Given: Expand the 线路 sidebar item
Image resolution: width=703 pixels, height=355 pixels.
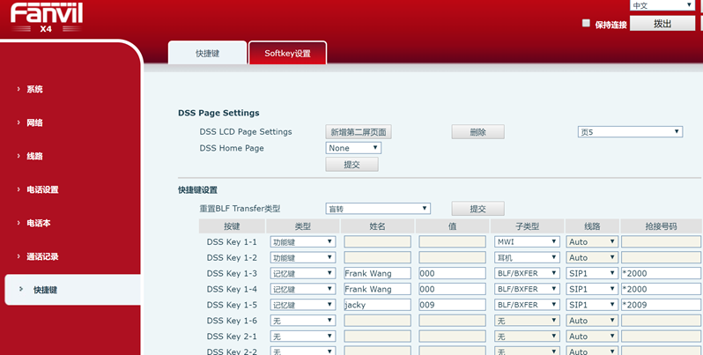Looking at the screenshot, I should point(34,156).
